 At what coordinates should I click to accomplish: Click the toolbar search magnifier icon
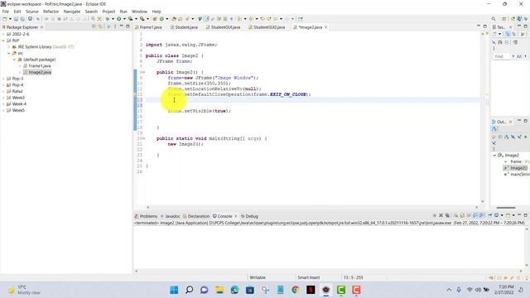(494, 19)
